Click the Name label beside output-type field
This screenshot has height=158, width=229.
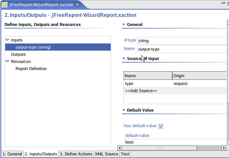click(x=129, y=49)
